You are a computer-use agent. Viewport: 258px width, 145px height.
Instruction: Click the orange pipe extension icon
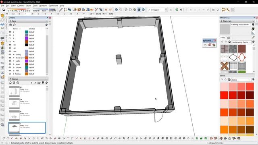point(223,10)
